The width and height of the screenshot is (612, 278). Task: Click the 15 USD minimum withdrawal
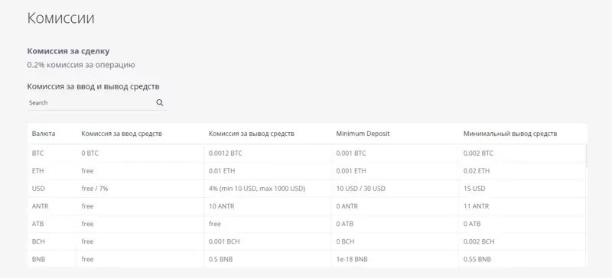point(474,189)
